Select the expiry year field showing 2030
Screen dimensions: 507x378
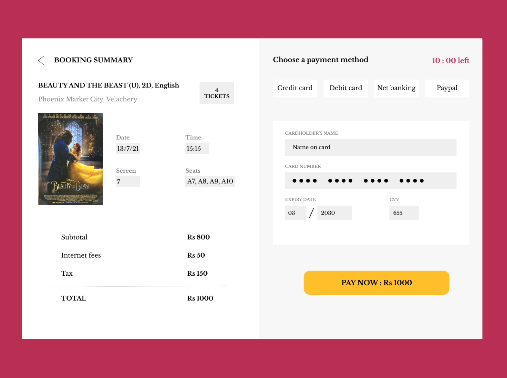pos(335,213)
